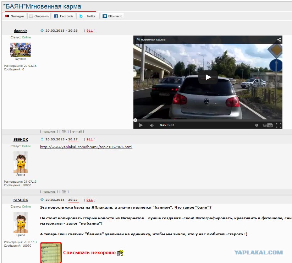292x263 pixels.
Task: Click 911 in баян notice post
Action: coord(89,200)
